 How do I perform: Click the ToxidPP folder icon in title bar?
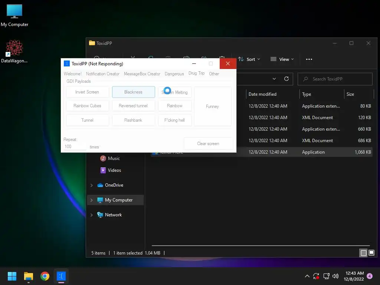tap(92, 43)
